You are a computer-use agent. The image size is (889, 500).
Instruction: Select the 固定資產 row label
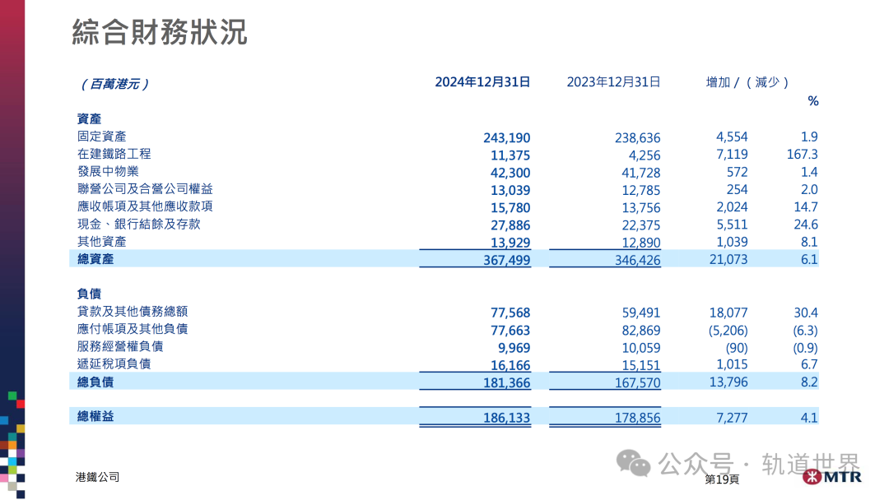101,137
